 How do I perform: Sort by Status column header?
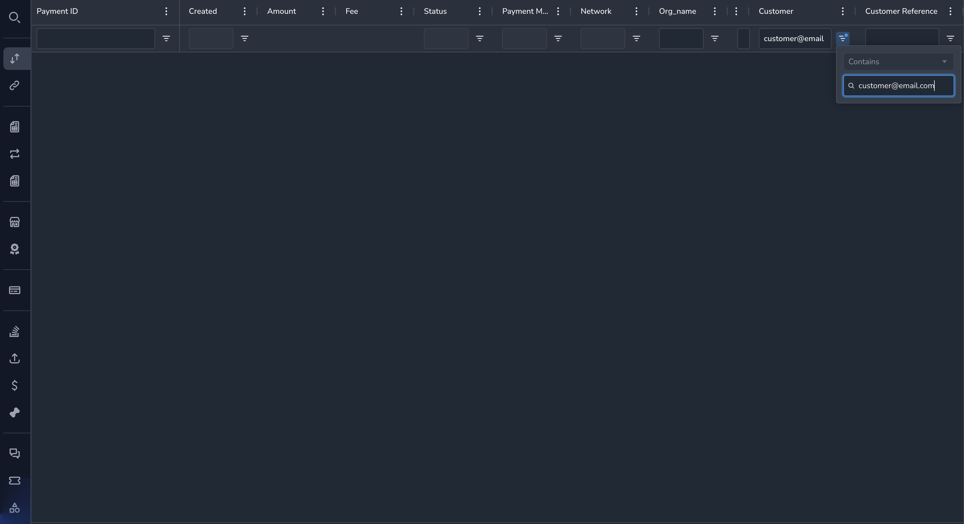(x=435, y=11)
